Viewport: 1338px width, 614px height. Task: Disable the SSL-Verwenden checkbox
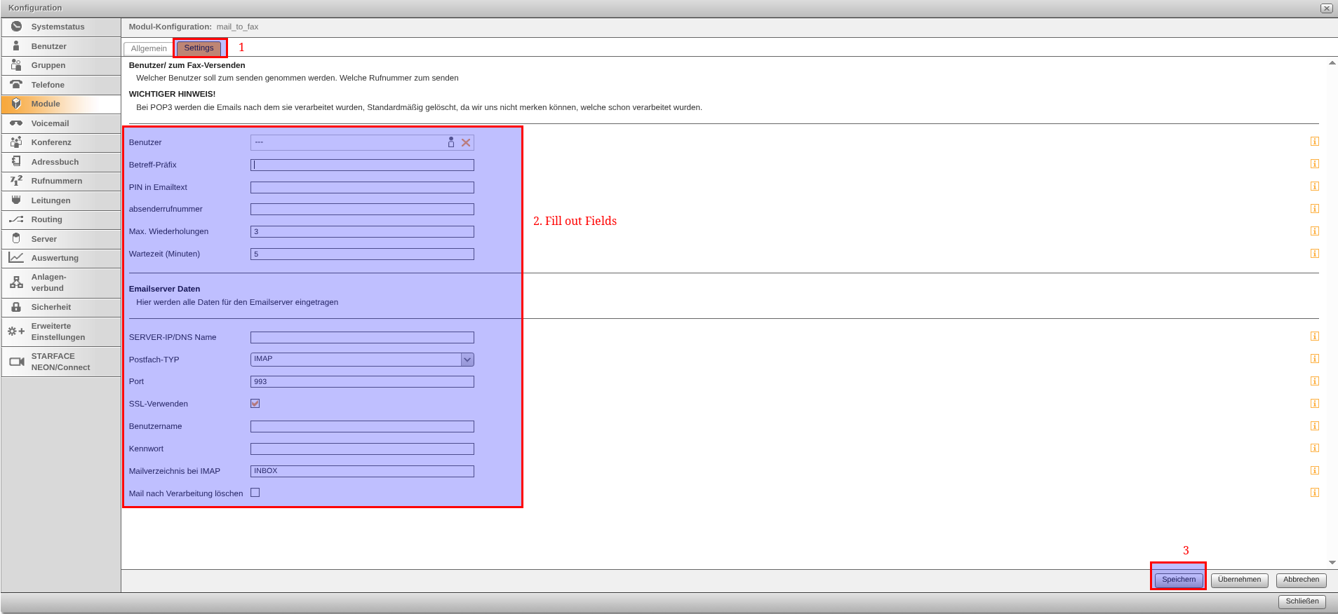(x=255, y=404)
